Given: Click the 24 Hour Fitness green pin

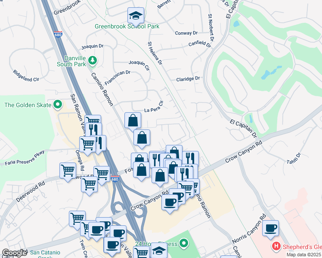Looking at the screenshot, I should 184,243.
